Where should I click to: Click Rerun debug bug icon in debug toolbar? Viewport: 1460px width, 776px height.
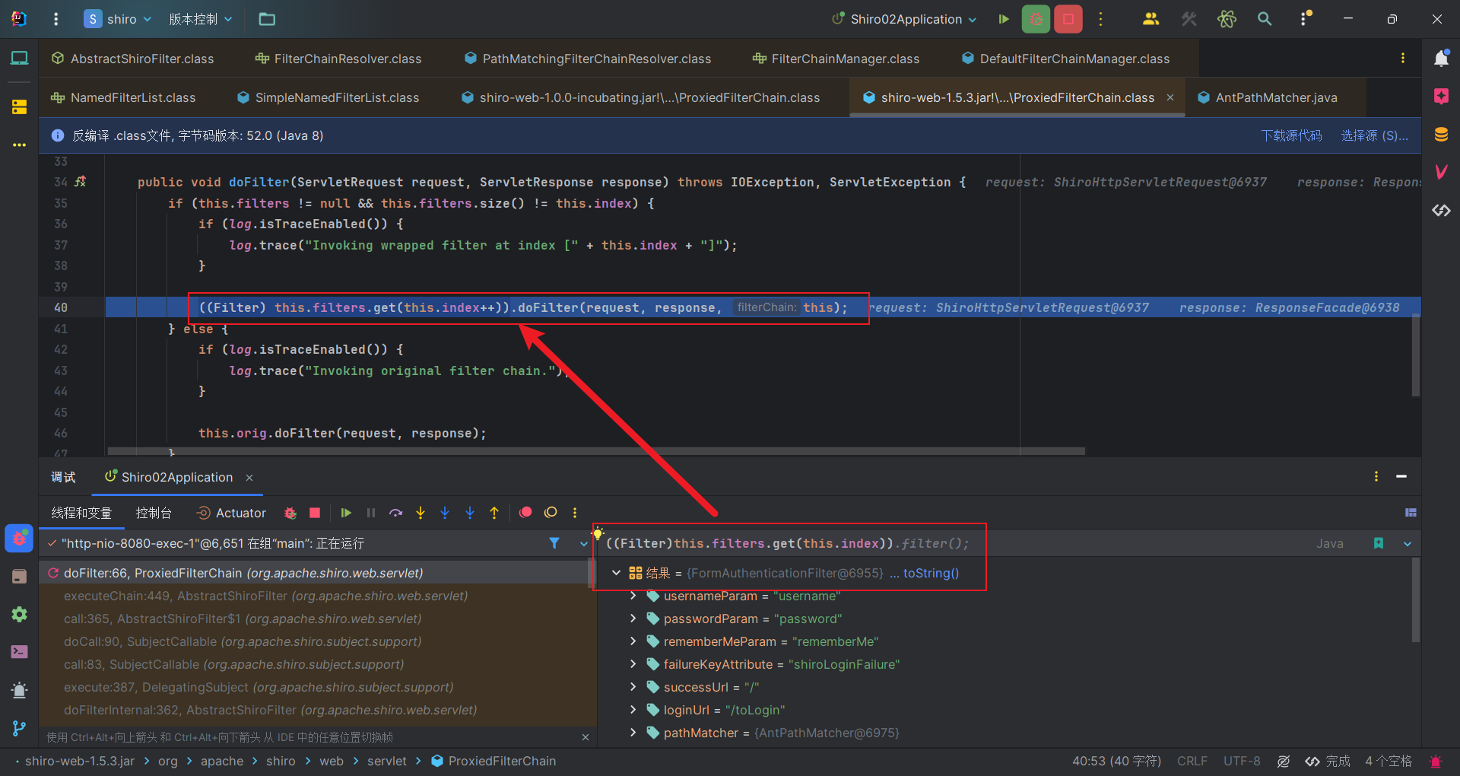click(290, 513)
